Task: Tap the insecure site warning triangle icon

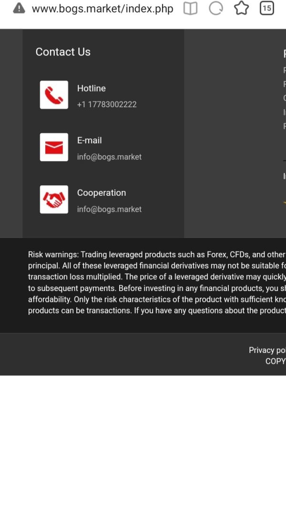Action: pyautogui.click(x=19, y=8)
